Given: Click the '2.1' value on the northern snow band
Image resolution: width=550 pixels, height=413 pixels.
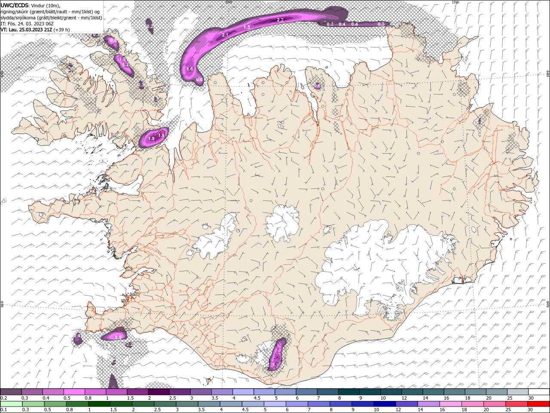Looking at the screenshot, I should tap(225, 35).
